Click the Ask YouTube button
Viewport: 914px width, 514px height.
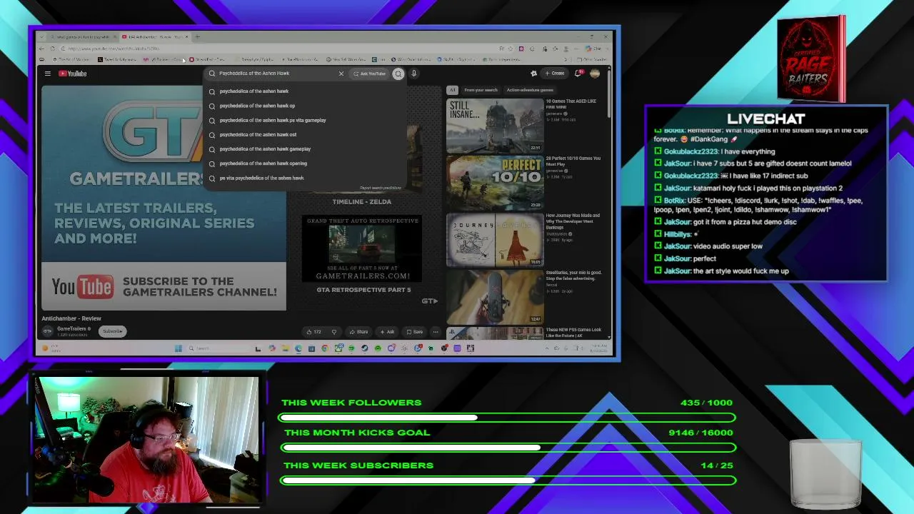[369, 74]
